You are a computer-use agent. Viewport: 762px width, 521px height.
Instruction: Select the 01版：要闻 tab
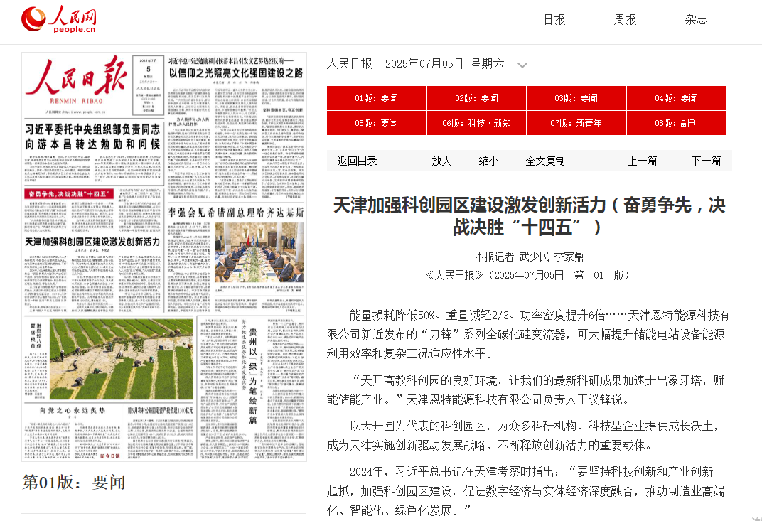377,98
